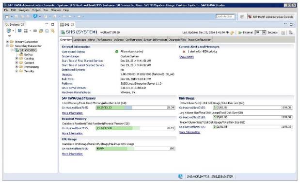The height and width of the screenshot is (183, 300).
Task: Click the Data Volume Size disk bar
Action: click(253, 108)
